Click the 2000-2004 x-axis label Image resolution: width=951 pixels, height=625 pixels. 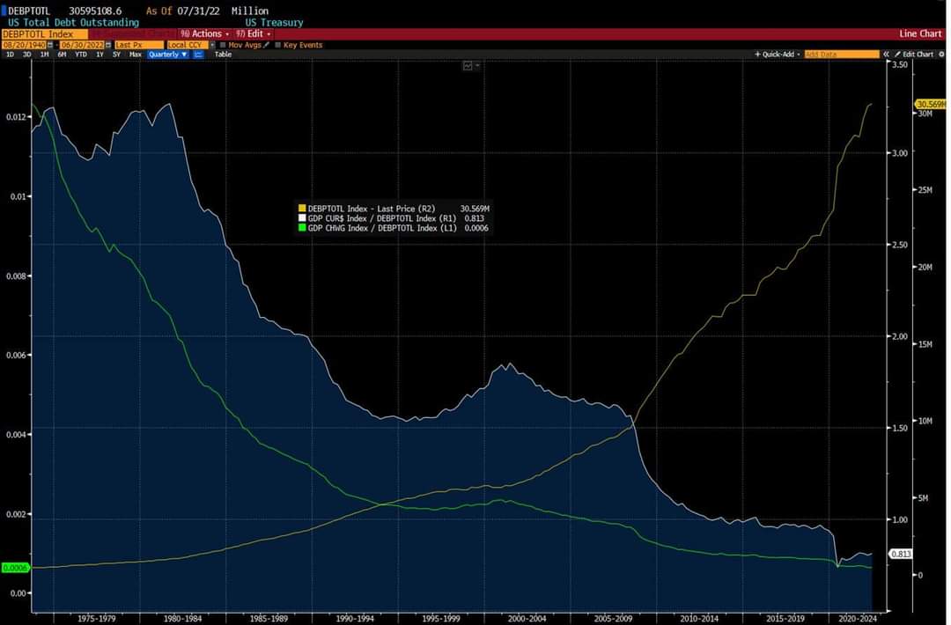click(527, 618)
